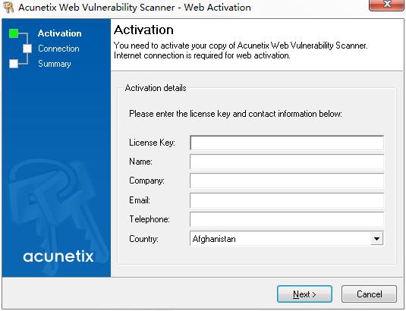
Task: Click the Cancel button
Action: coord(369,294)
